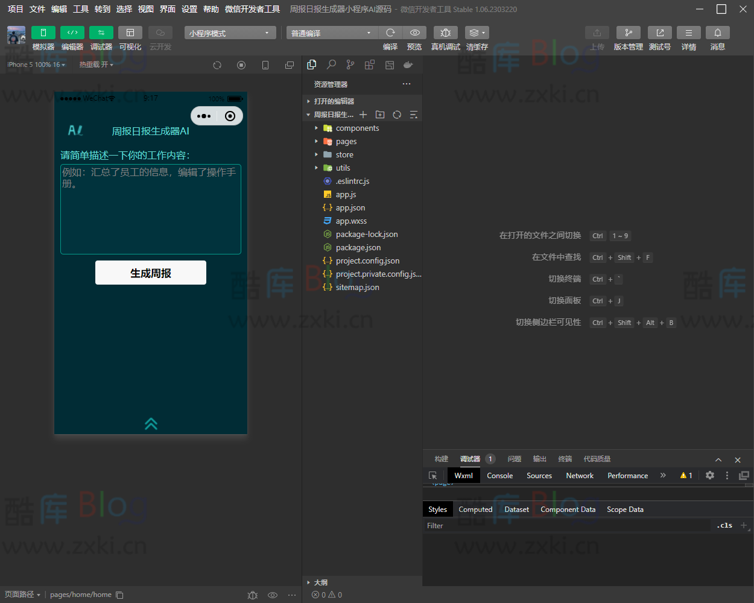
Task: Click the version management button
Action: coord(628,33)
